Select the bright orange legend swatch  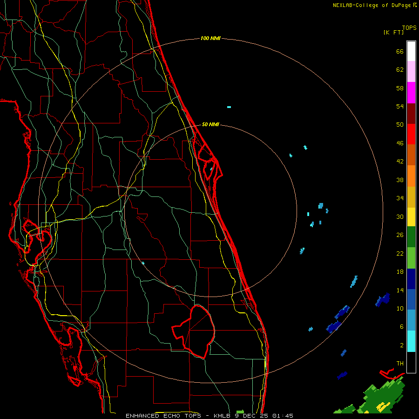411,176
